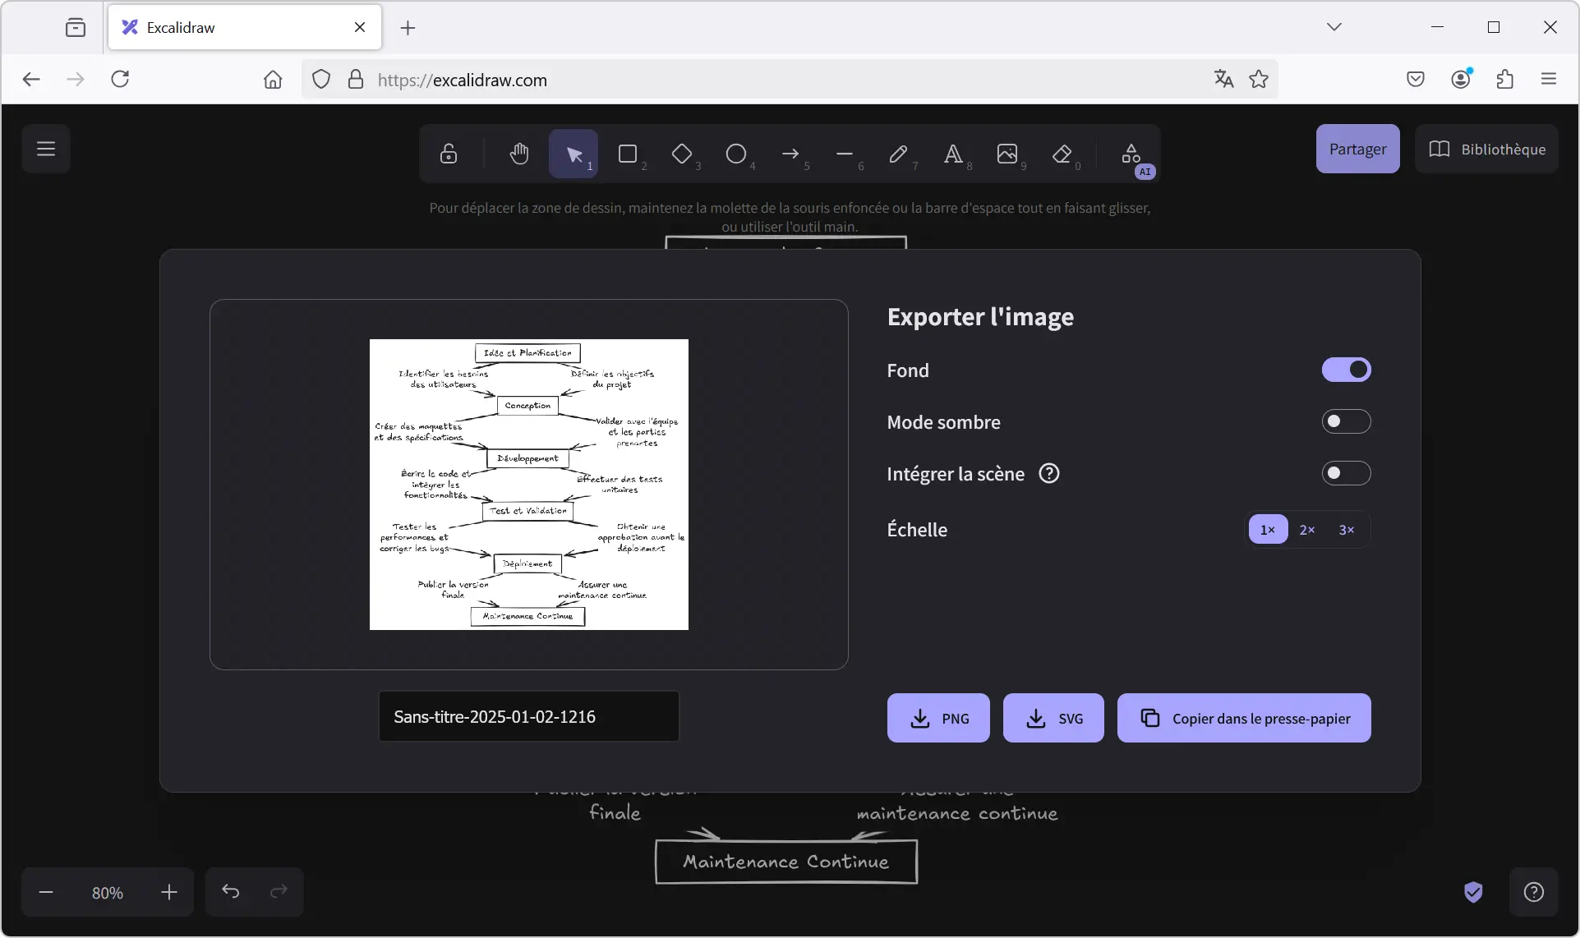
Task: Click the help icon beside Intégrer la scène
Action: pos(1049,473)
